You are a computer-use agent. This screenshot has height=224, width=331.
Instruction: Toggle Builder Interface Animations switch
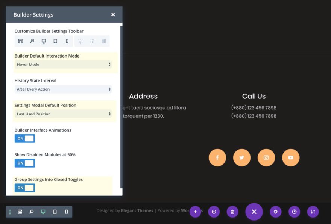25,138
